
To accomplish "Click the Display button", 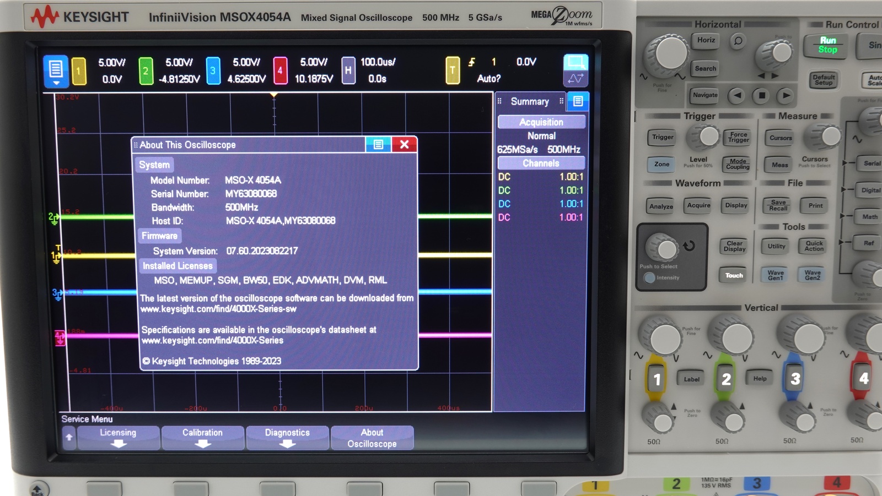I will pos(736,205).
